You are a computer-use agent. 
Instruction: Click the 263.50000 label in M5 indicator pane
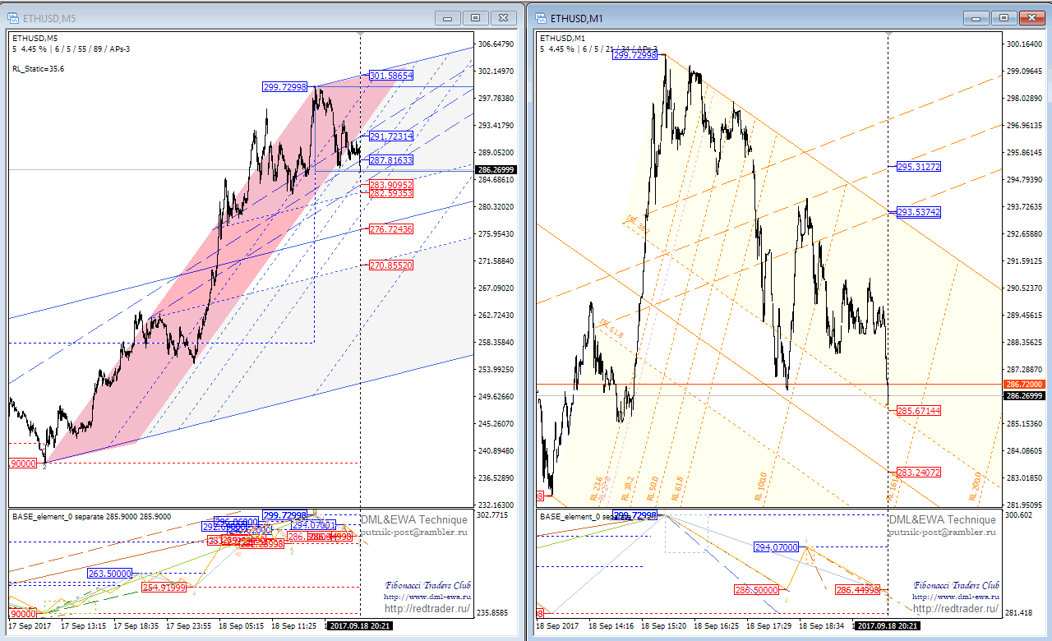(x=109, y=573)
